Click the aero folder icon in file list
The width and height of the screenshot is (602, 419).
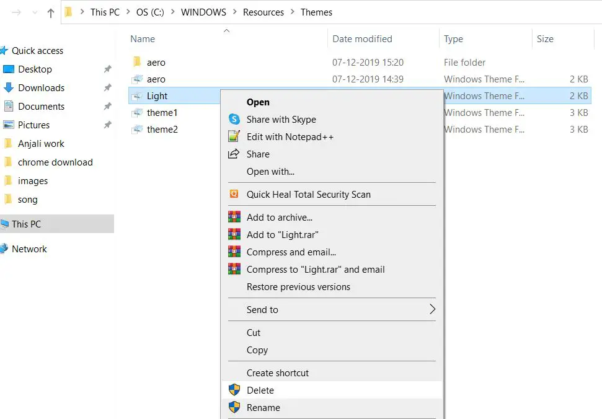(137, 63)
